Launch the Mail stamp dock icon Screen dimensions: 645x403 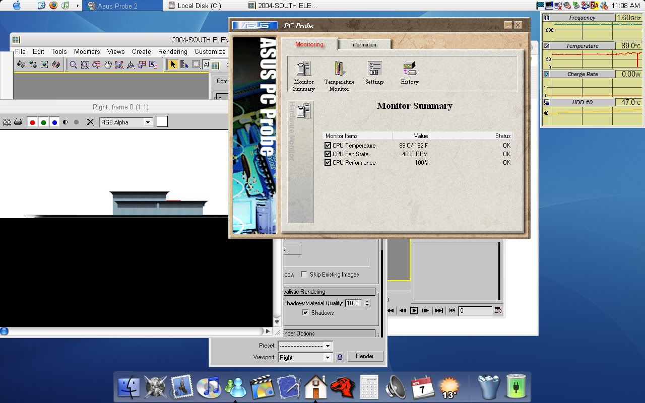(x=182, y=387)
